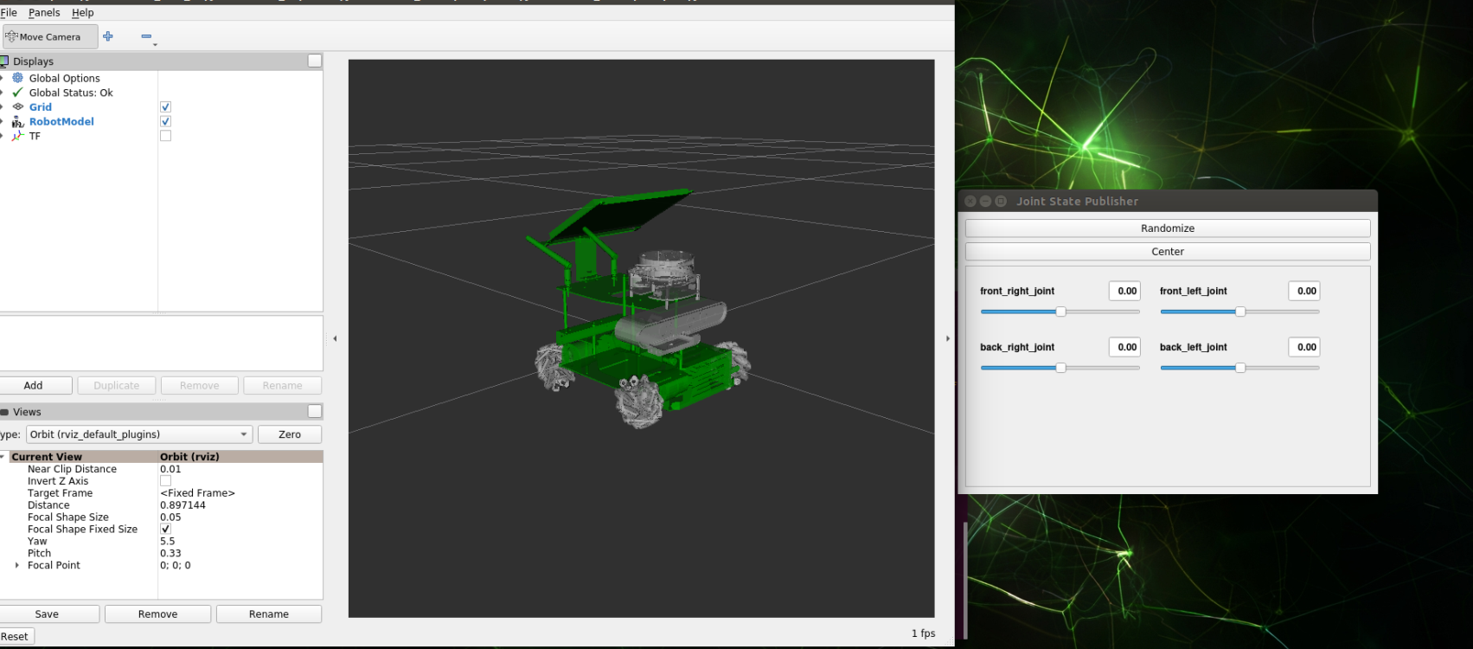Screen dimensions: 1473x649
Task: Click the Zero view button
Action: [290, 434]
